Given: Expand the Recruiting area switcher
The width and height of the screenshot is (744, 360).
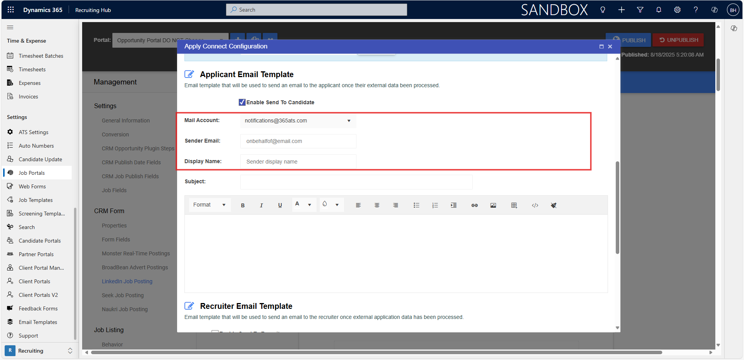Looking at the screenshot, I should point(70,351).
